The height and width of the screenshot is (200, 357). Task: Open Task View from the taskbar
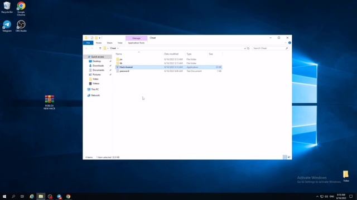coord(22,196)
